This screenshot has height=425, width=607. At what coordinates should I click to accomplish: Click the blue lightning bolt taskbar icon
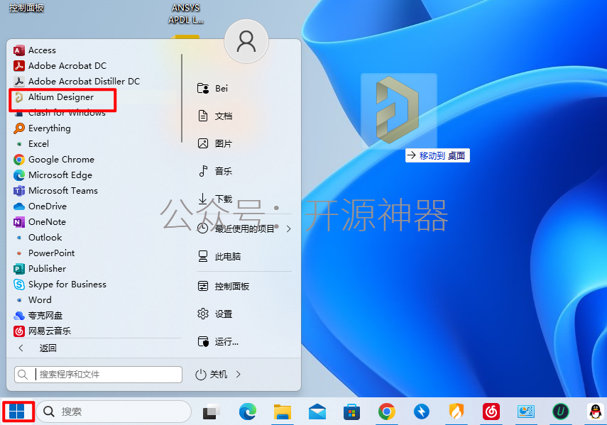421,412
